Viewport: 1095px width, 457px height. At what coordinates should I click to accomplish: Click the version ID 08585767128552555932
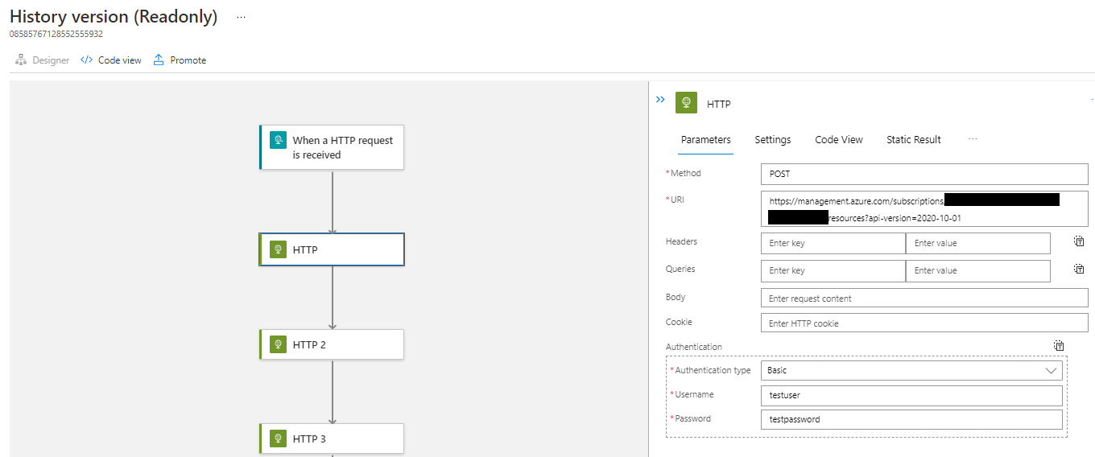[x=56, y=35]
